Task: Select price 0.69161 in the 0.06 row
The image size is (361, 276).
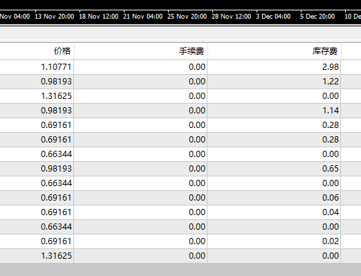Action: 56,198
